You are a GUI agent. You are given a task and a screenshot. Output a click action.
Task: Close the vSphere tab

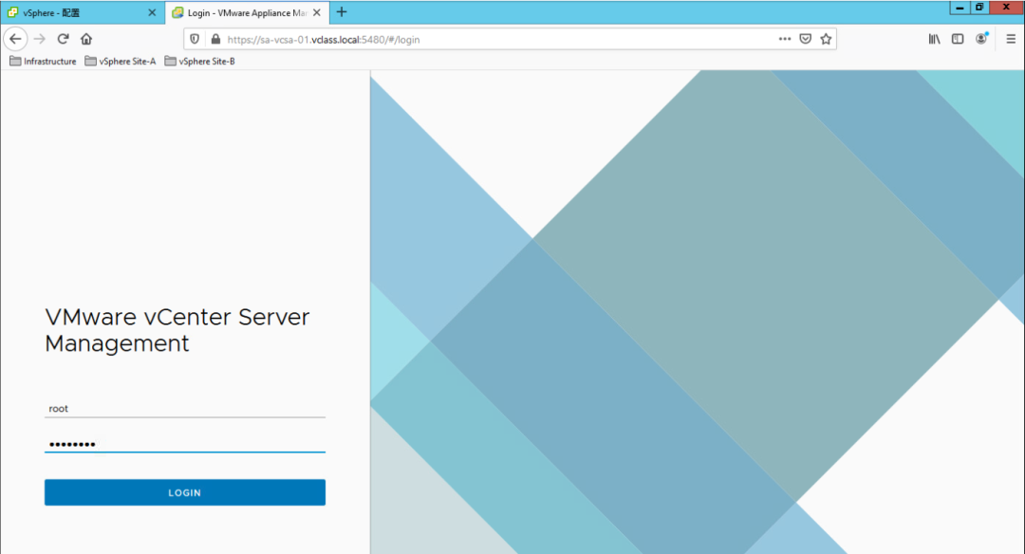(x=152, y=12)
